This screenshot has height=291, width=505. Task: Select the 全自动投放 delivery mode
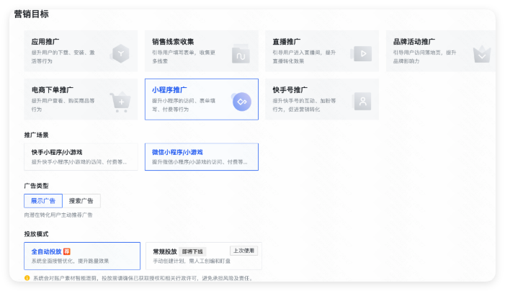click(x=82, y=256)
